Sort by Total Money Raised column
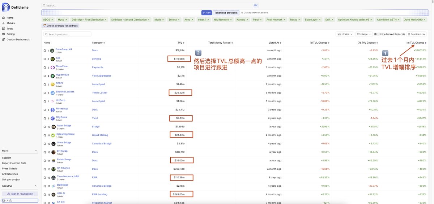 (220, 43)
